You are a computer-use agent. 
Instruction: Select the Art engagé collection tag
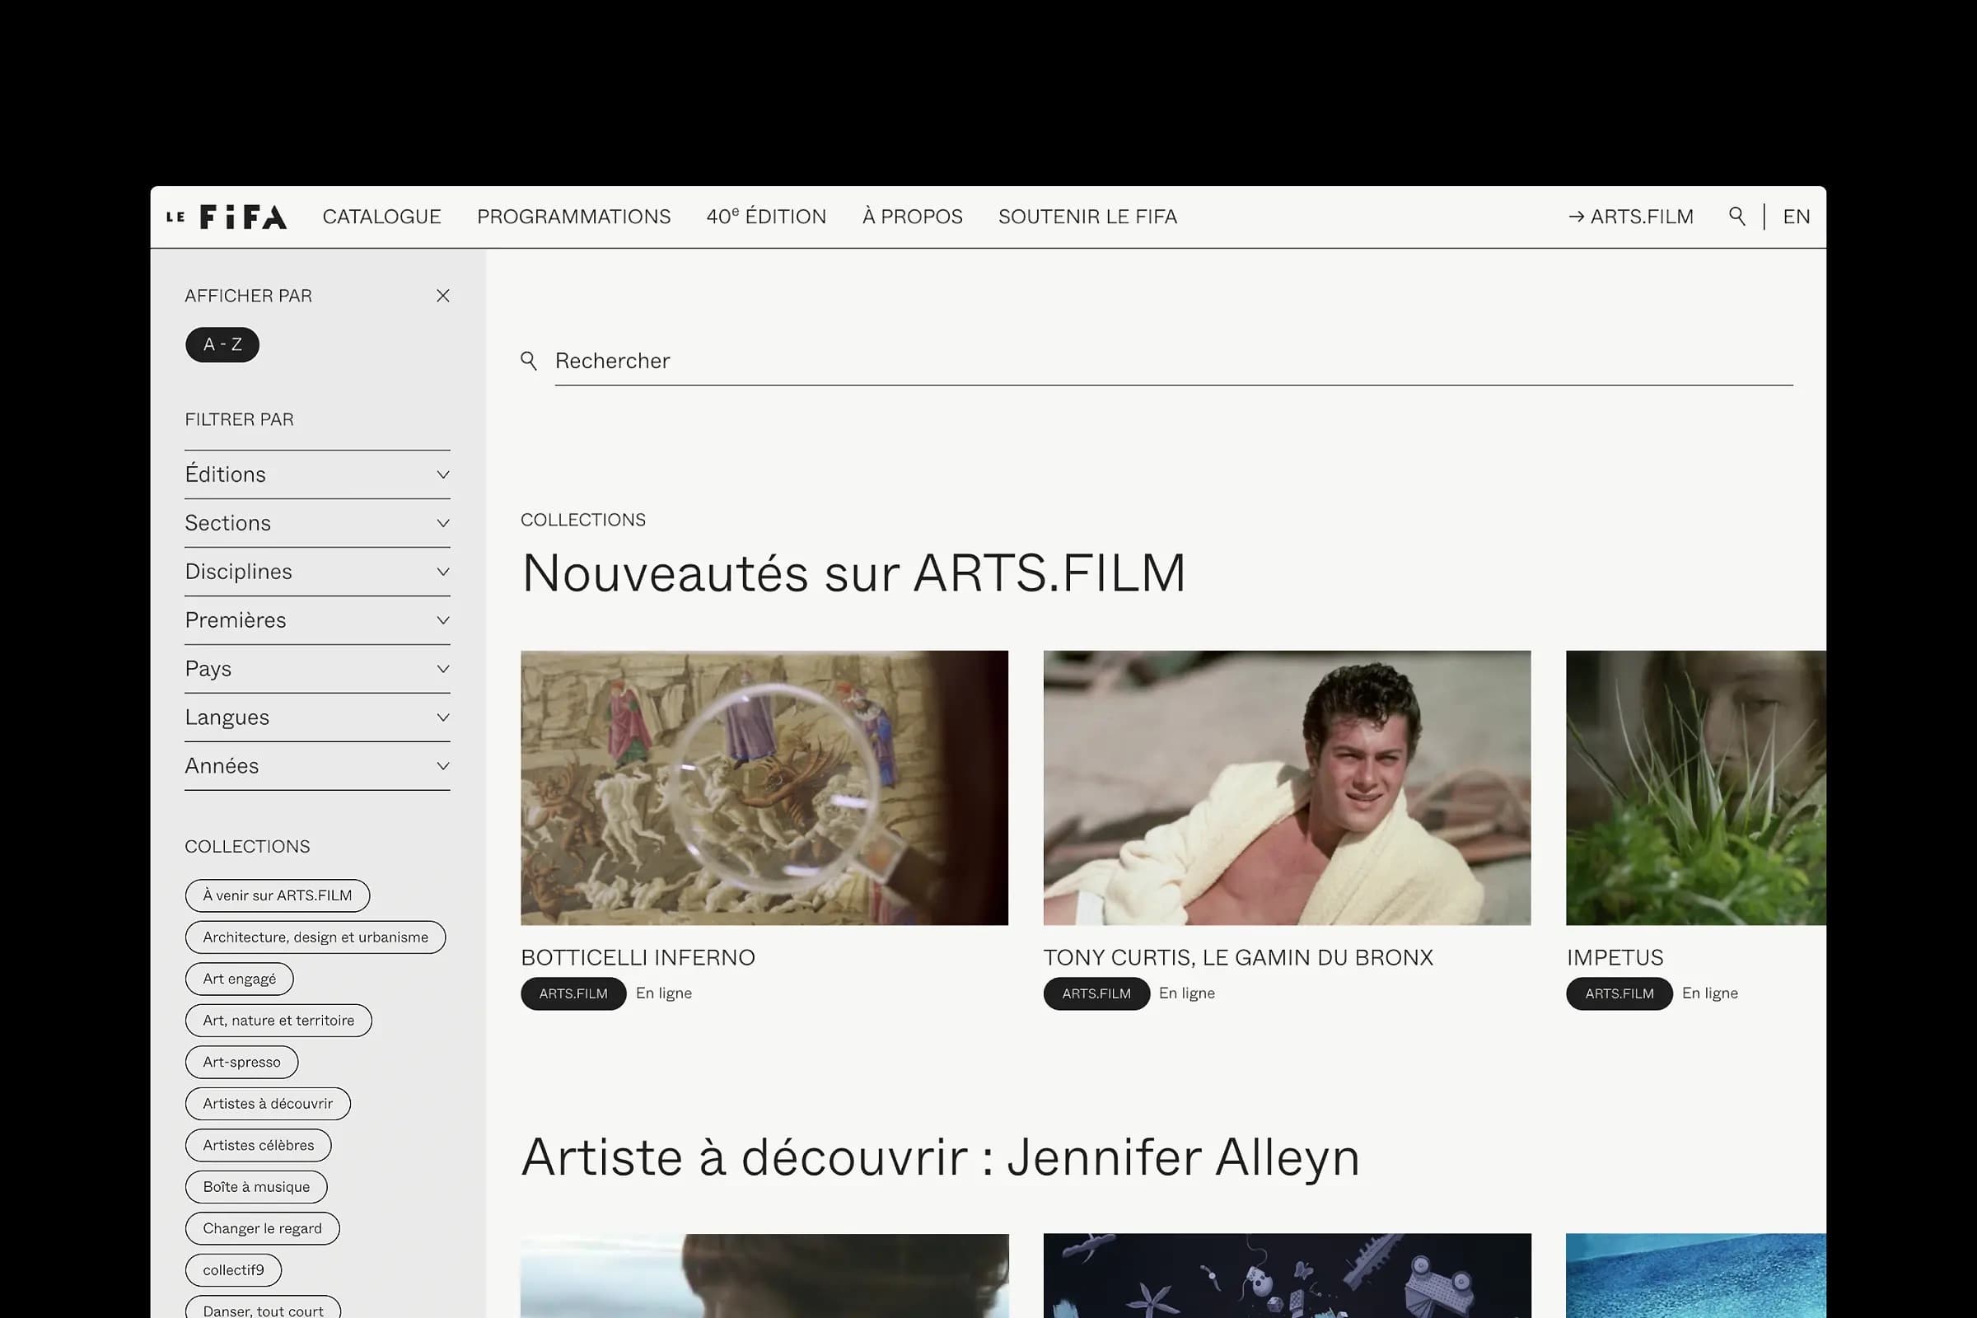[x=240, y=979]
